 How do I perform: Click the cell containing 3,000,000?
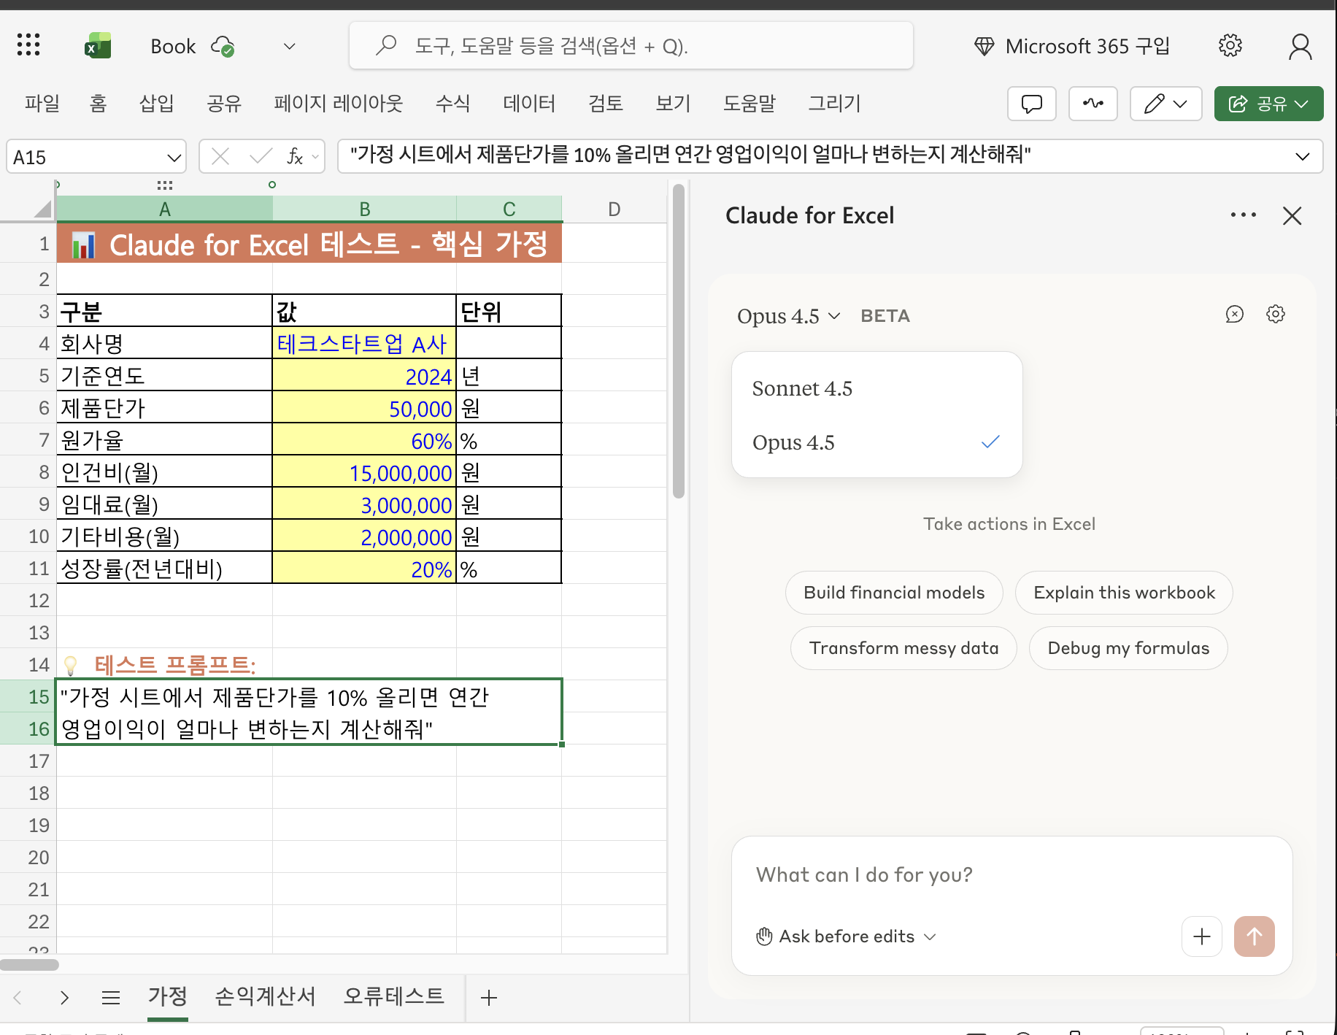coord(364,504)
